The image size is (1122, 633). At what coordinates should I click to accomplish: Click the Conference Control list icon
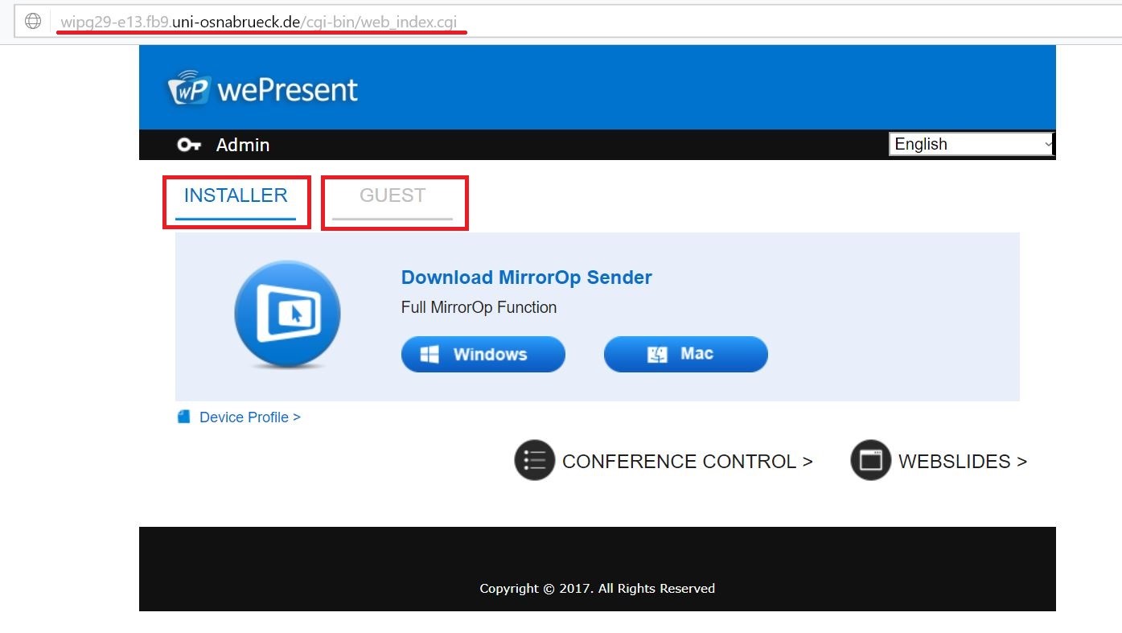535,460
